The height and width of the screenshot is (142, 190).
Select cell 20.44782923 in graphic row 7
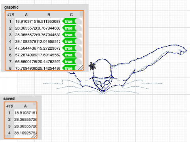coord(49,62)
